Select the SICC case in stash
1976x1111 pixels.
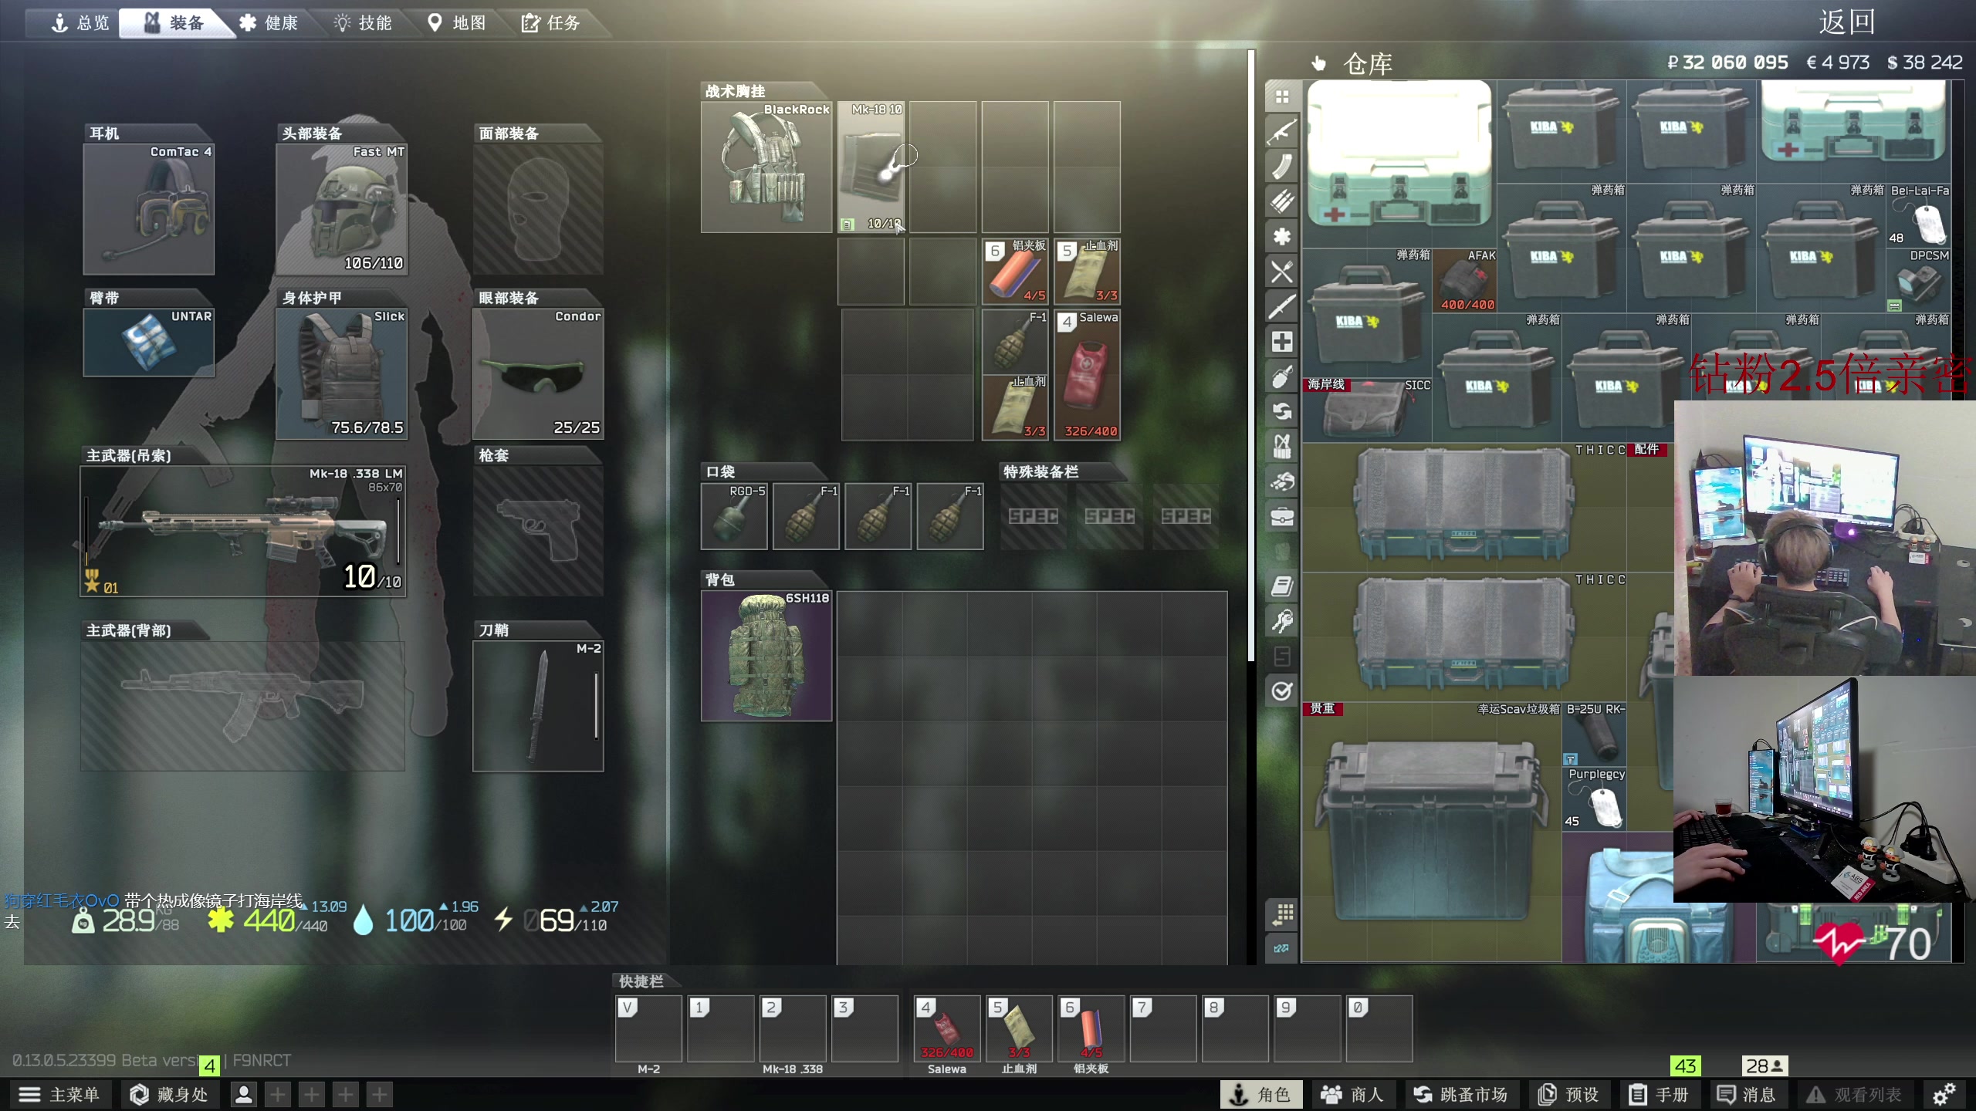pos(1367,410)
